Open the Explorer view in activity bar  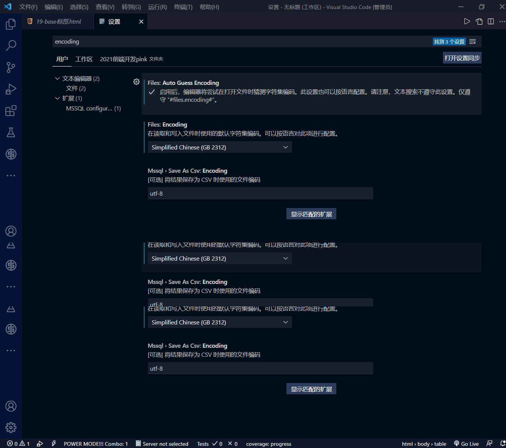click(x=11, y=24)
